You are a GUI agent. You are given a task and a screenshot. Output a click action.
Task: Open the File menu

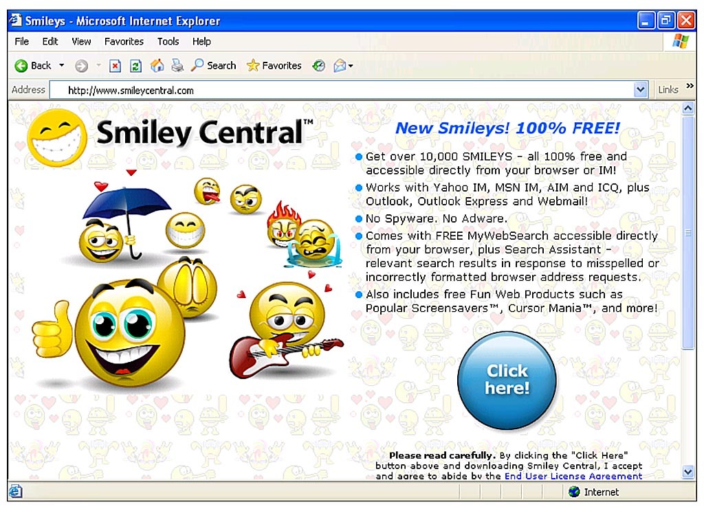tap(21, 41)
